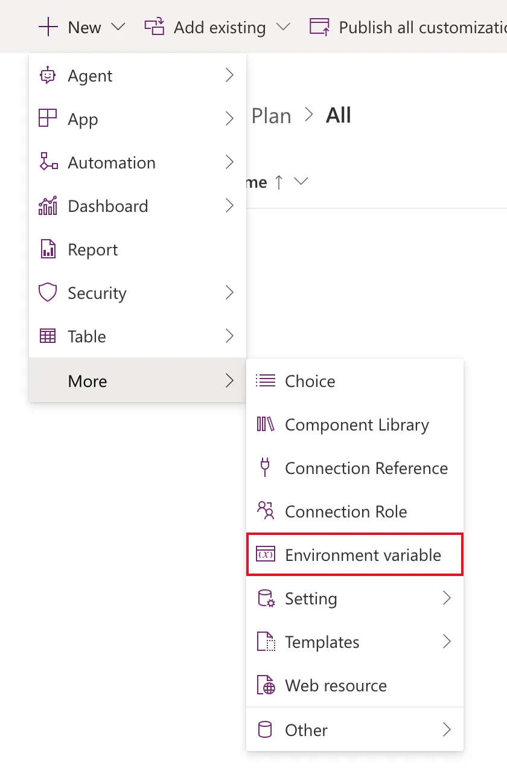The image size is (507, 768).
Task: Click the New button label
Action: click(84, 28)
